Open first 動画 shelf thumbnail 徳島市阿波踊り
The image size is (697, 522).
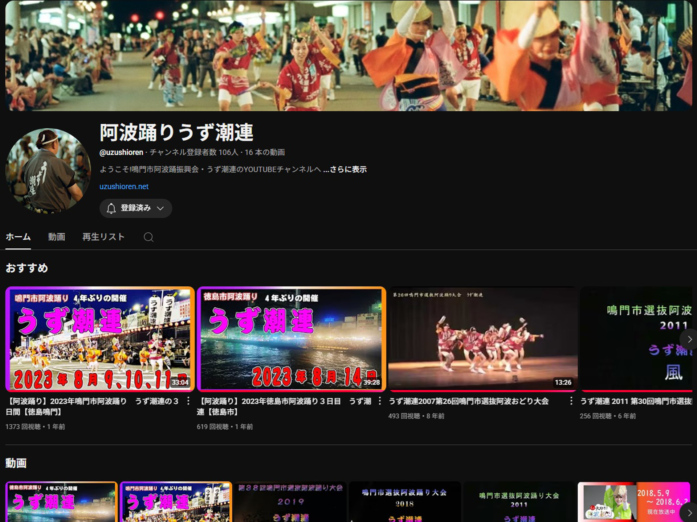point(61,502)
